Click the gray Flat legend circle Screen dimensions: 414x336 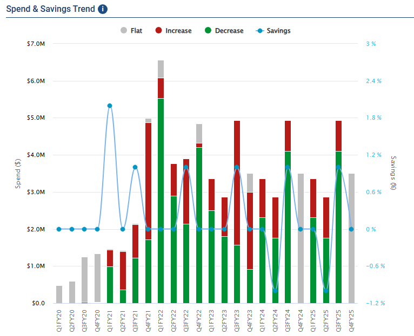124,31
